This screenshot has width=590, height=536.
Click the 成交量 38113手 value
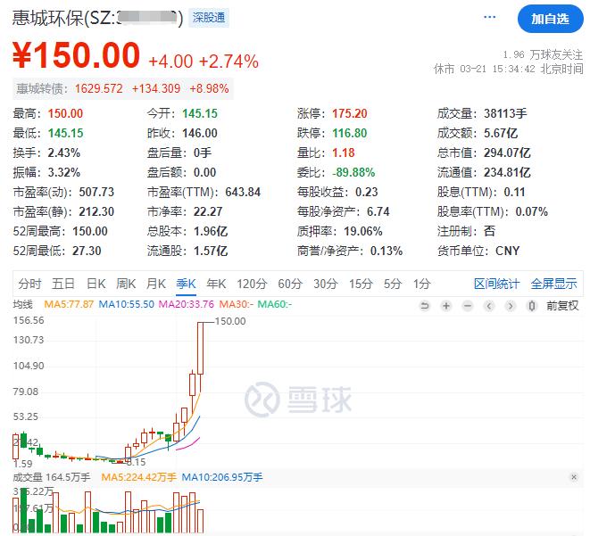coord(505,113)
